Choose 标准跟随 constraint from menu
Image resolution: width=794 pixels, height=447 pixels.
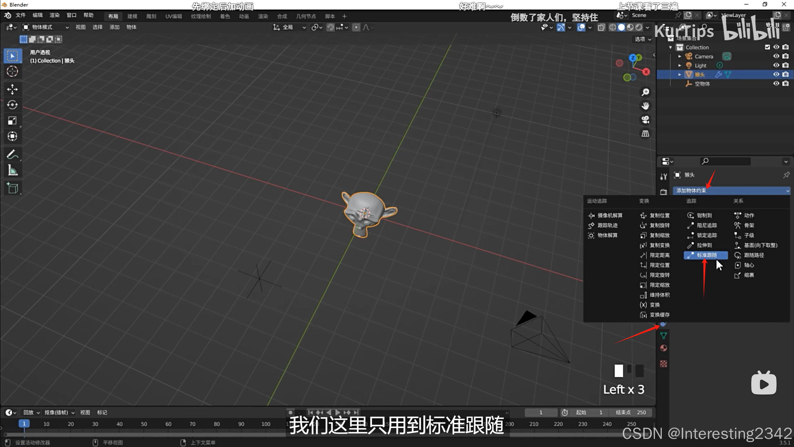(706, 255)
